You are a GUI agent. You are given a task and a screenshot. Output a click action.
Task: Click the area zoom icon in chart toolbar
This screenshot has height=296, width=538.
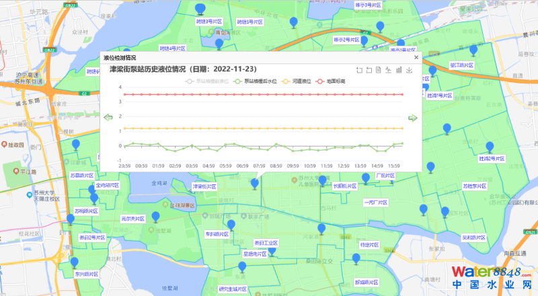(358, 69)
